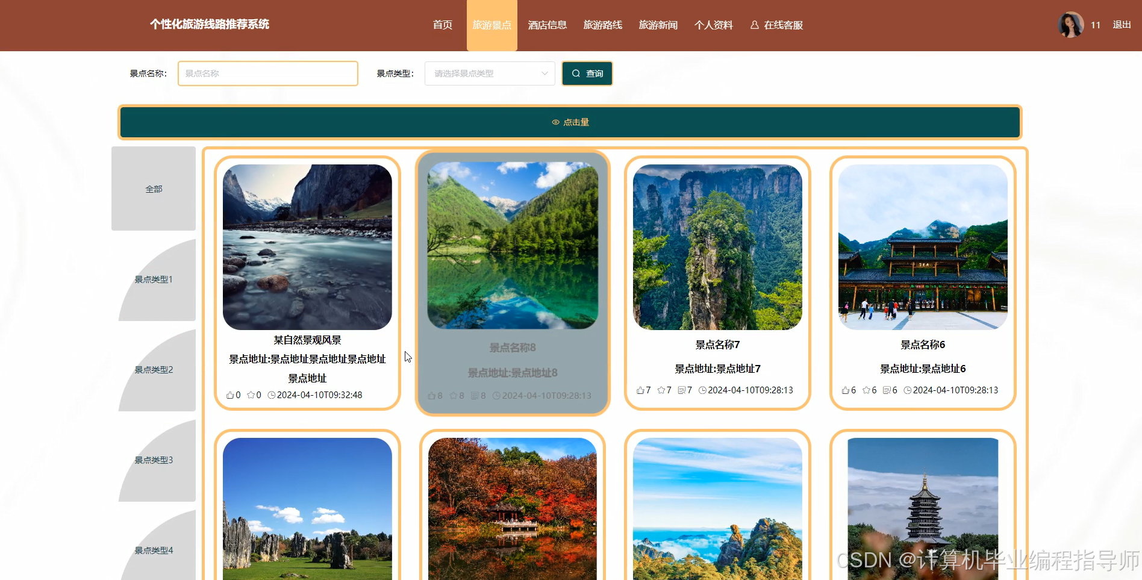This screenshot has height=580, width=1142.
Task: Click the 景点名称6 title text
Action: [923, 345]
